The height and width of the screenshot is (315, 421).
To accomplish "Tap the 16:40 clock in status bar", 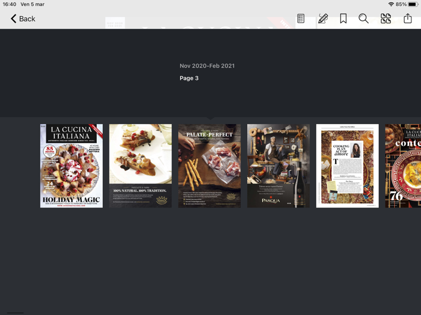I will tap(10, 4).
